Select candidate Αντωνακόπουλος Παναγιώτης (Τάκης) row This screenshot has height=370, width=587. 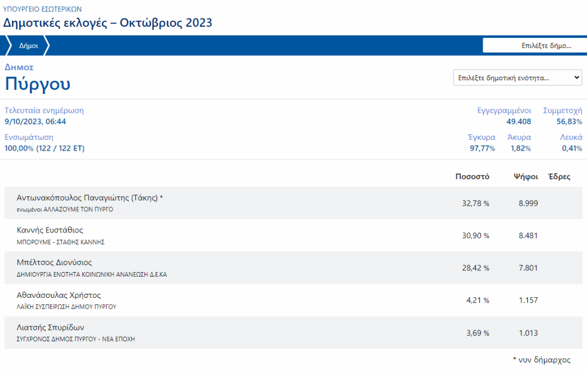(x=91, y=198)
